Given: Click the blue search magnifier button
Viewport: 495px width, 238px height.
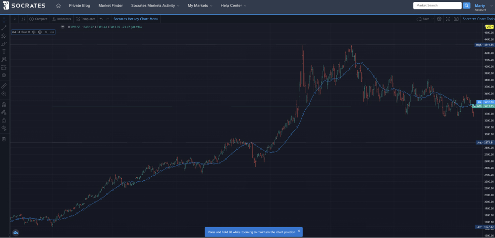Looking at the screenshot, I should (x=467, y=5).
